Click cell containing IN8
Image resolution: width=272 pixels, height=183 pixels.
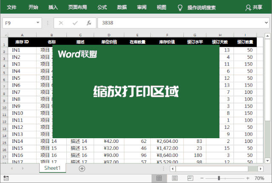tap(22, 99)
